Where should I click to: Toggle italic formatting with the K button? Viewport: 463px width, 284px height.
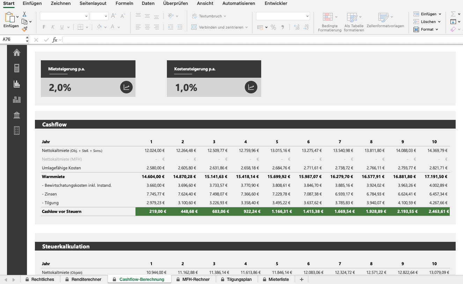pos(52,26)
